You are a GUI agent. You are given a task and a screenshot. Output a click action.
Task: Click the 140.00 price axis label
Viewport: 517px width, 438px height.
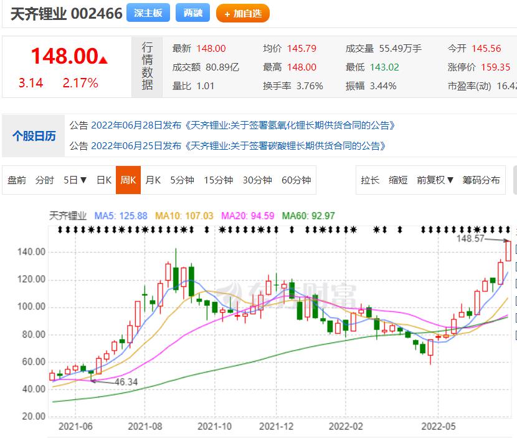[31, 252]
